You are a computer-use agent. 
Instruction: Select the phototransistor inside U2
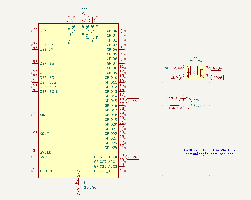coord(201,73)
